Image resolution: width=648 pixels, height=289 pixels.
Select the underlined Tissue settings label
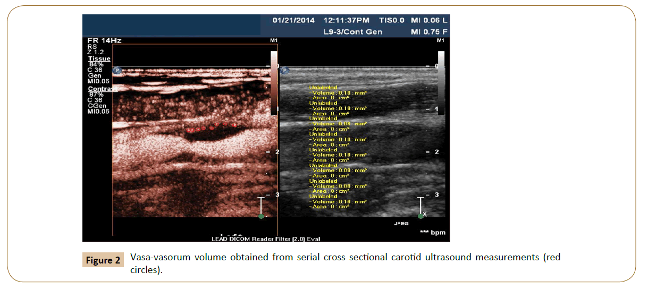pos(99,59)
